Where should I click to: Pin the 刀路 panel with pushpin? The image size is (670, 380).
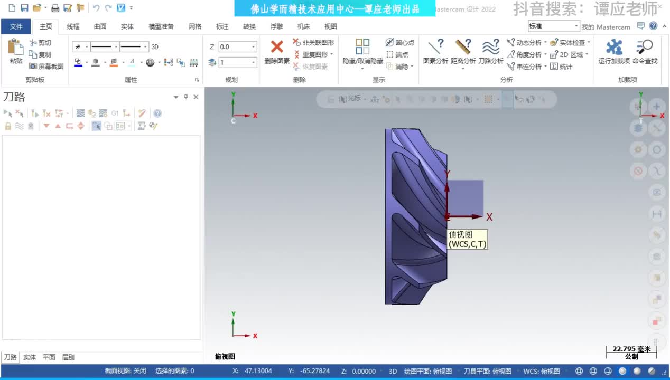(186, 97)
